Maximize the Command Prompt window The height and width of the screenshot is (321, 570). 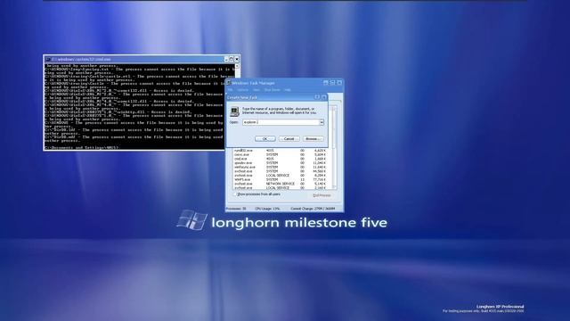click(232, 59)
